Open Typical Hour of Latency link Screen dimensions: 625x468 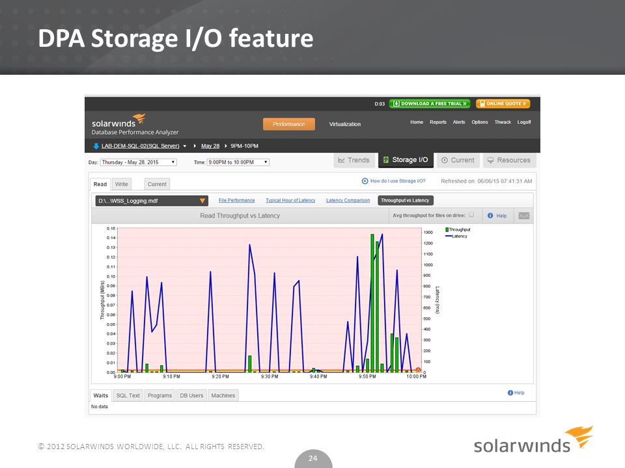[290, 201]
